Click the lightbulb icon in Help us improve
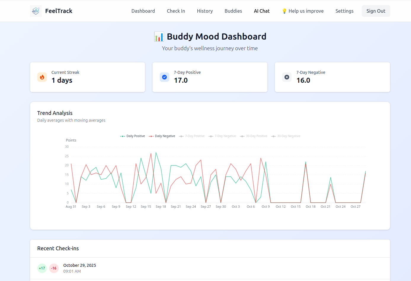The width and height of the screenshot is (411, 281). [x=284, y=11]
